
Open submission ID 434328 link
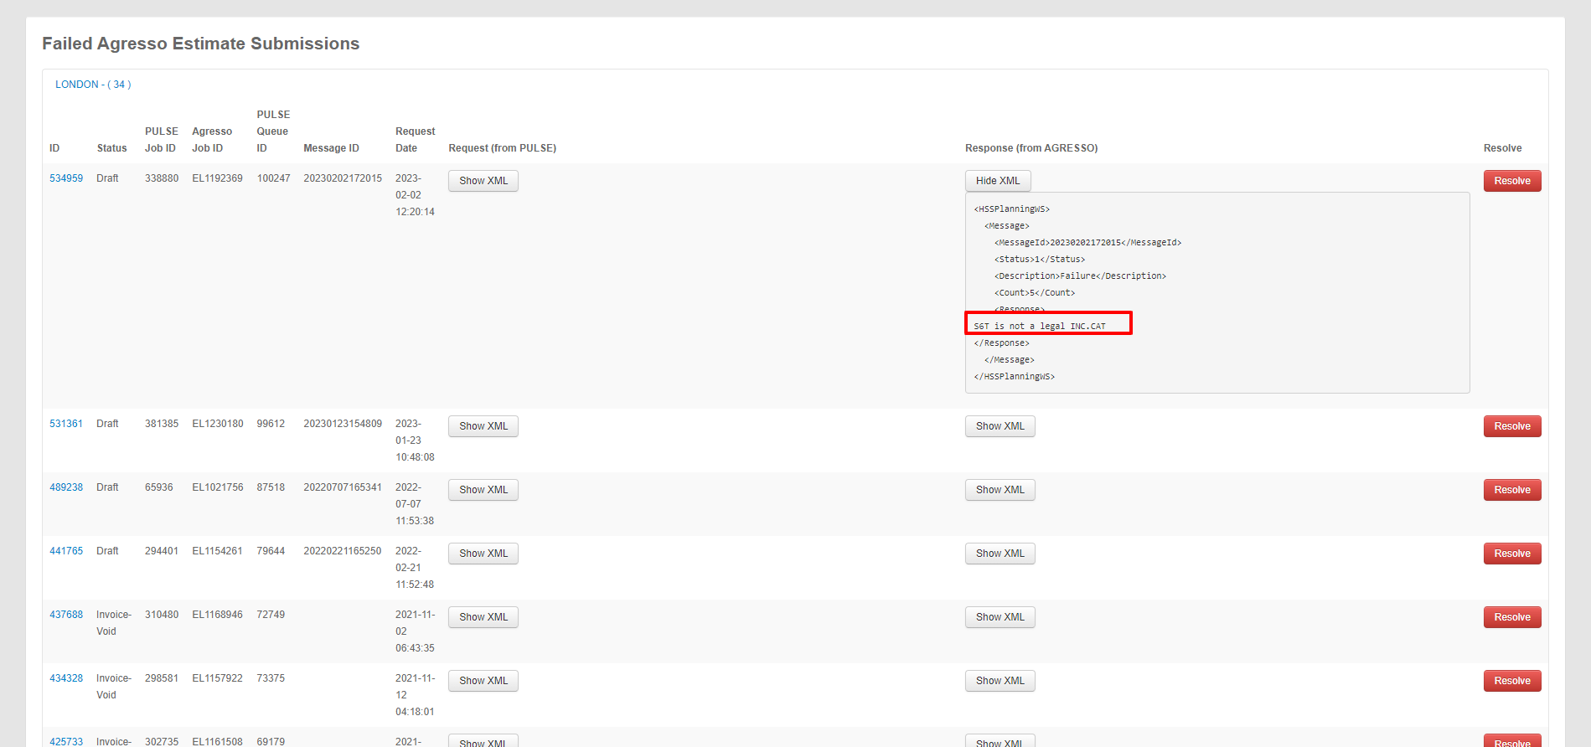(66, 678)
